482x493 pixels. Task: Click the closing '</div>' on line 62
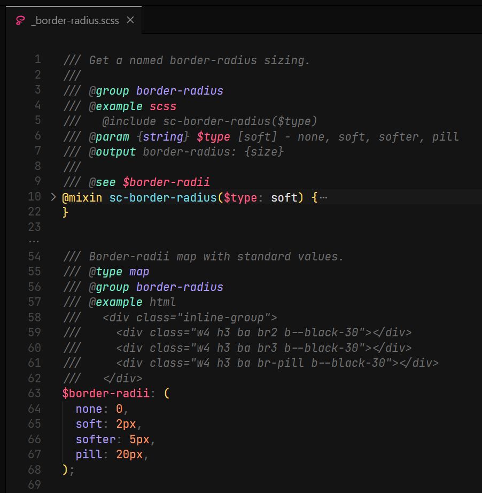pyautogui.click(x=122, y=378)
